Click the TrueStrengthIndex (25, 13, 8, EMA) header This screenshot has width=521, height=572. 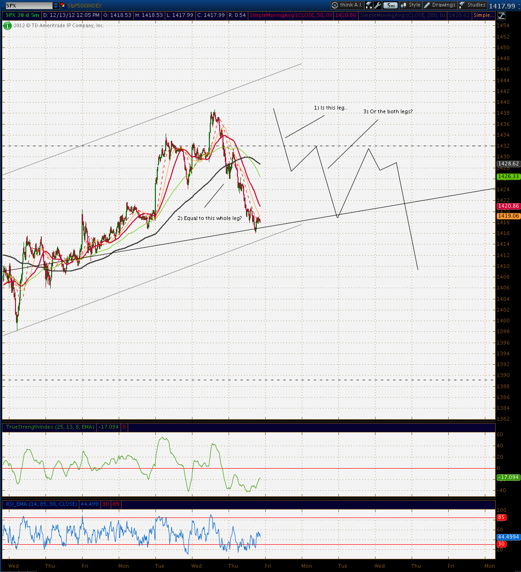pos(50,427)
